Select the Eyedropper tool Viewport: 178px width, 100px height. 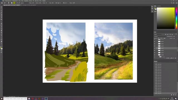pyautogui.click(x=1, y=18)
